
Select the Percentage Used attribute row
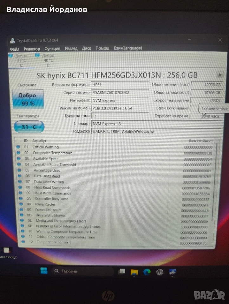(115, 170)
